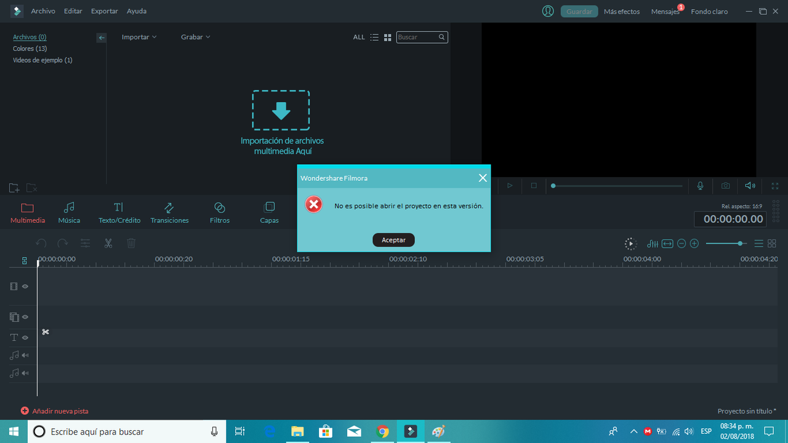Open the Editar menu
788x443 pixels.
[x=73, y=11]
